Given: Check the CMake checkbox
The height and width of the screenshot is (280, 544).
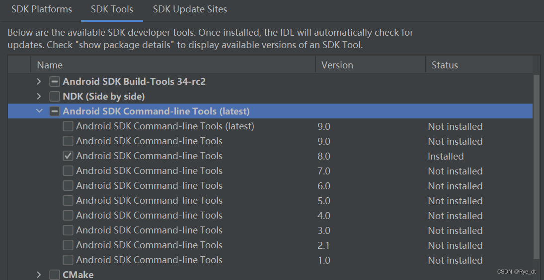Looking at the screenshot, I should click(55, 275).
